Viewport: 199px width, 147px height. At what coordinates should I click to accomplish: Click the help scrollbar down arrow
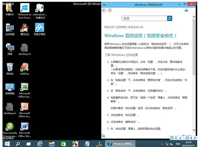point(194,130)
